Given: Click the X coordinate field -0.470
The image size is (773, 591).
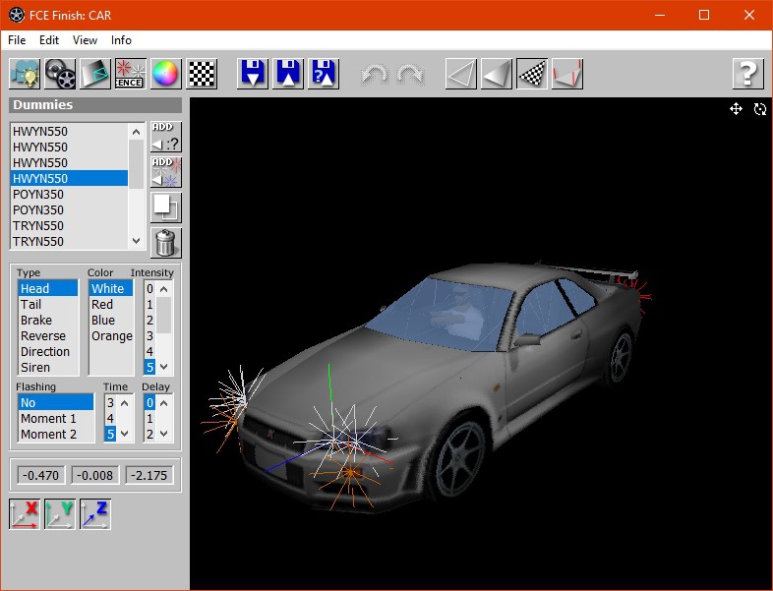Looking at the screenshot, I should (40, 475).
